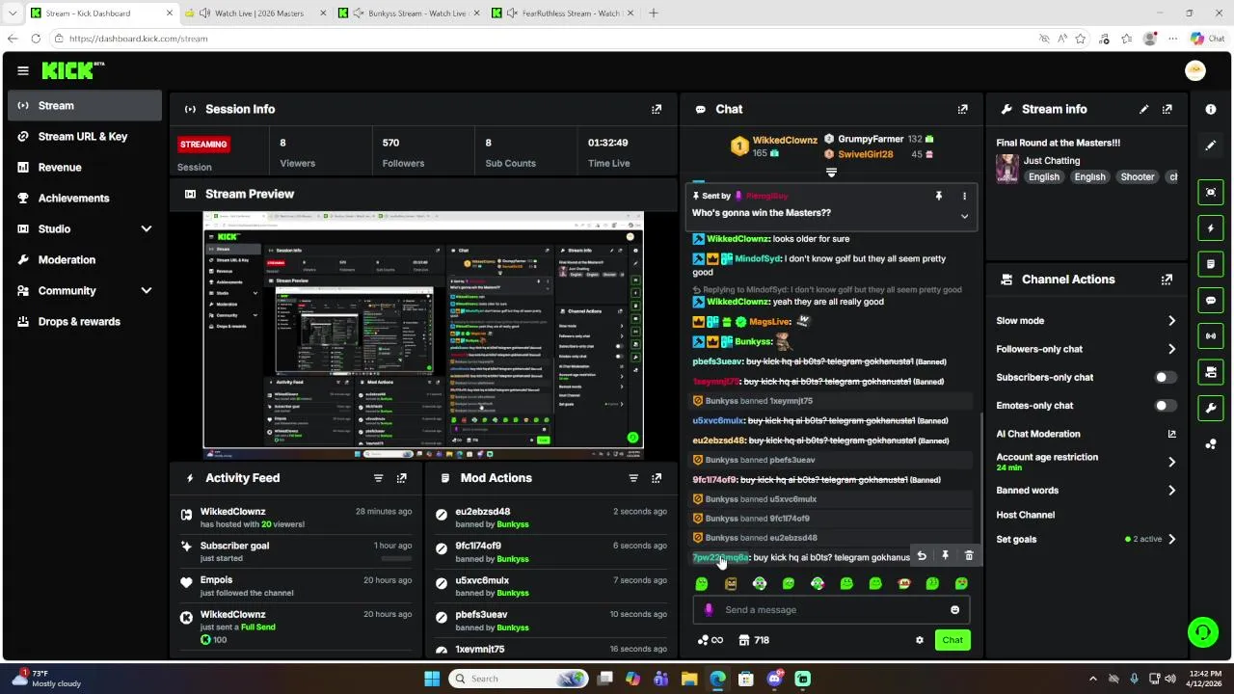Open Slow mode options arrow
Screen dimensions: 1234x694
point(1171,321)
